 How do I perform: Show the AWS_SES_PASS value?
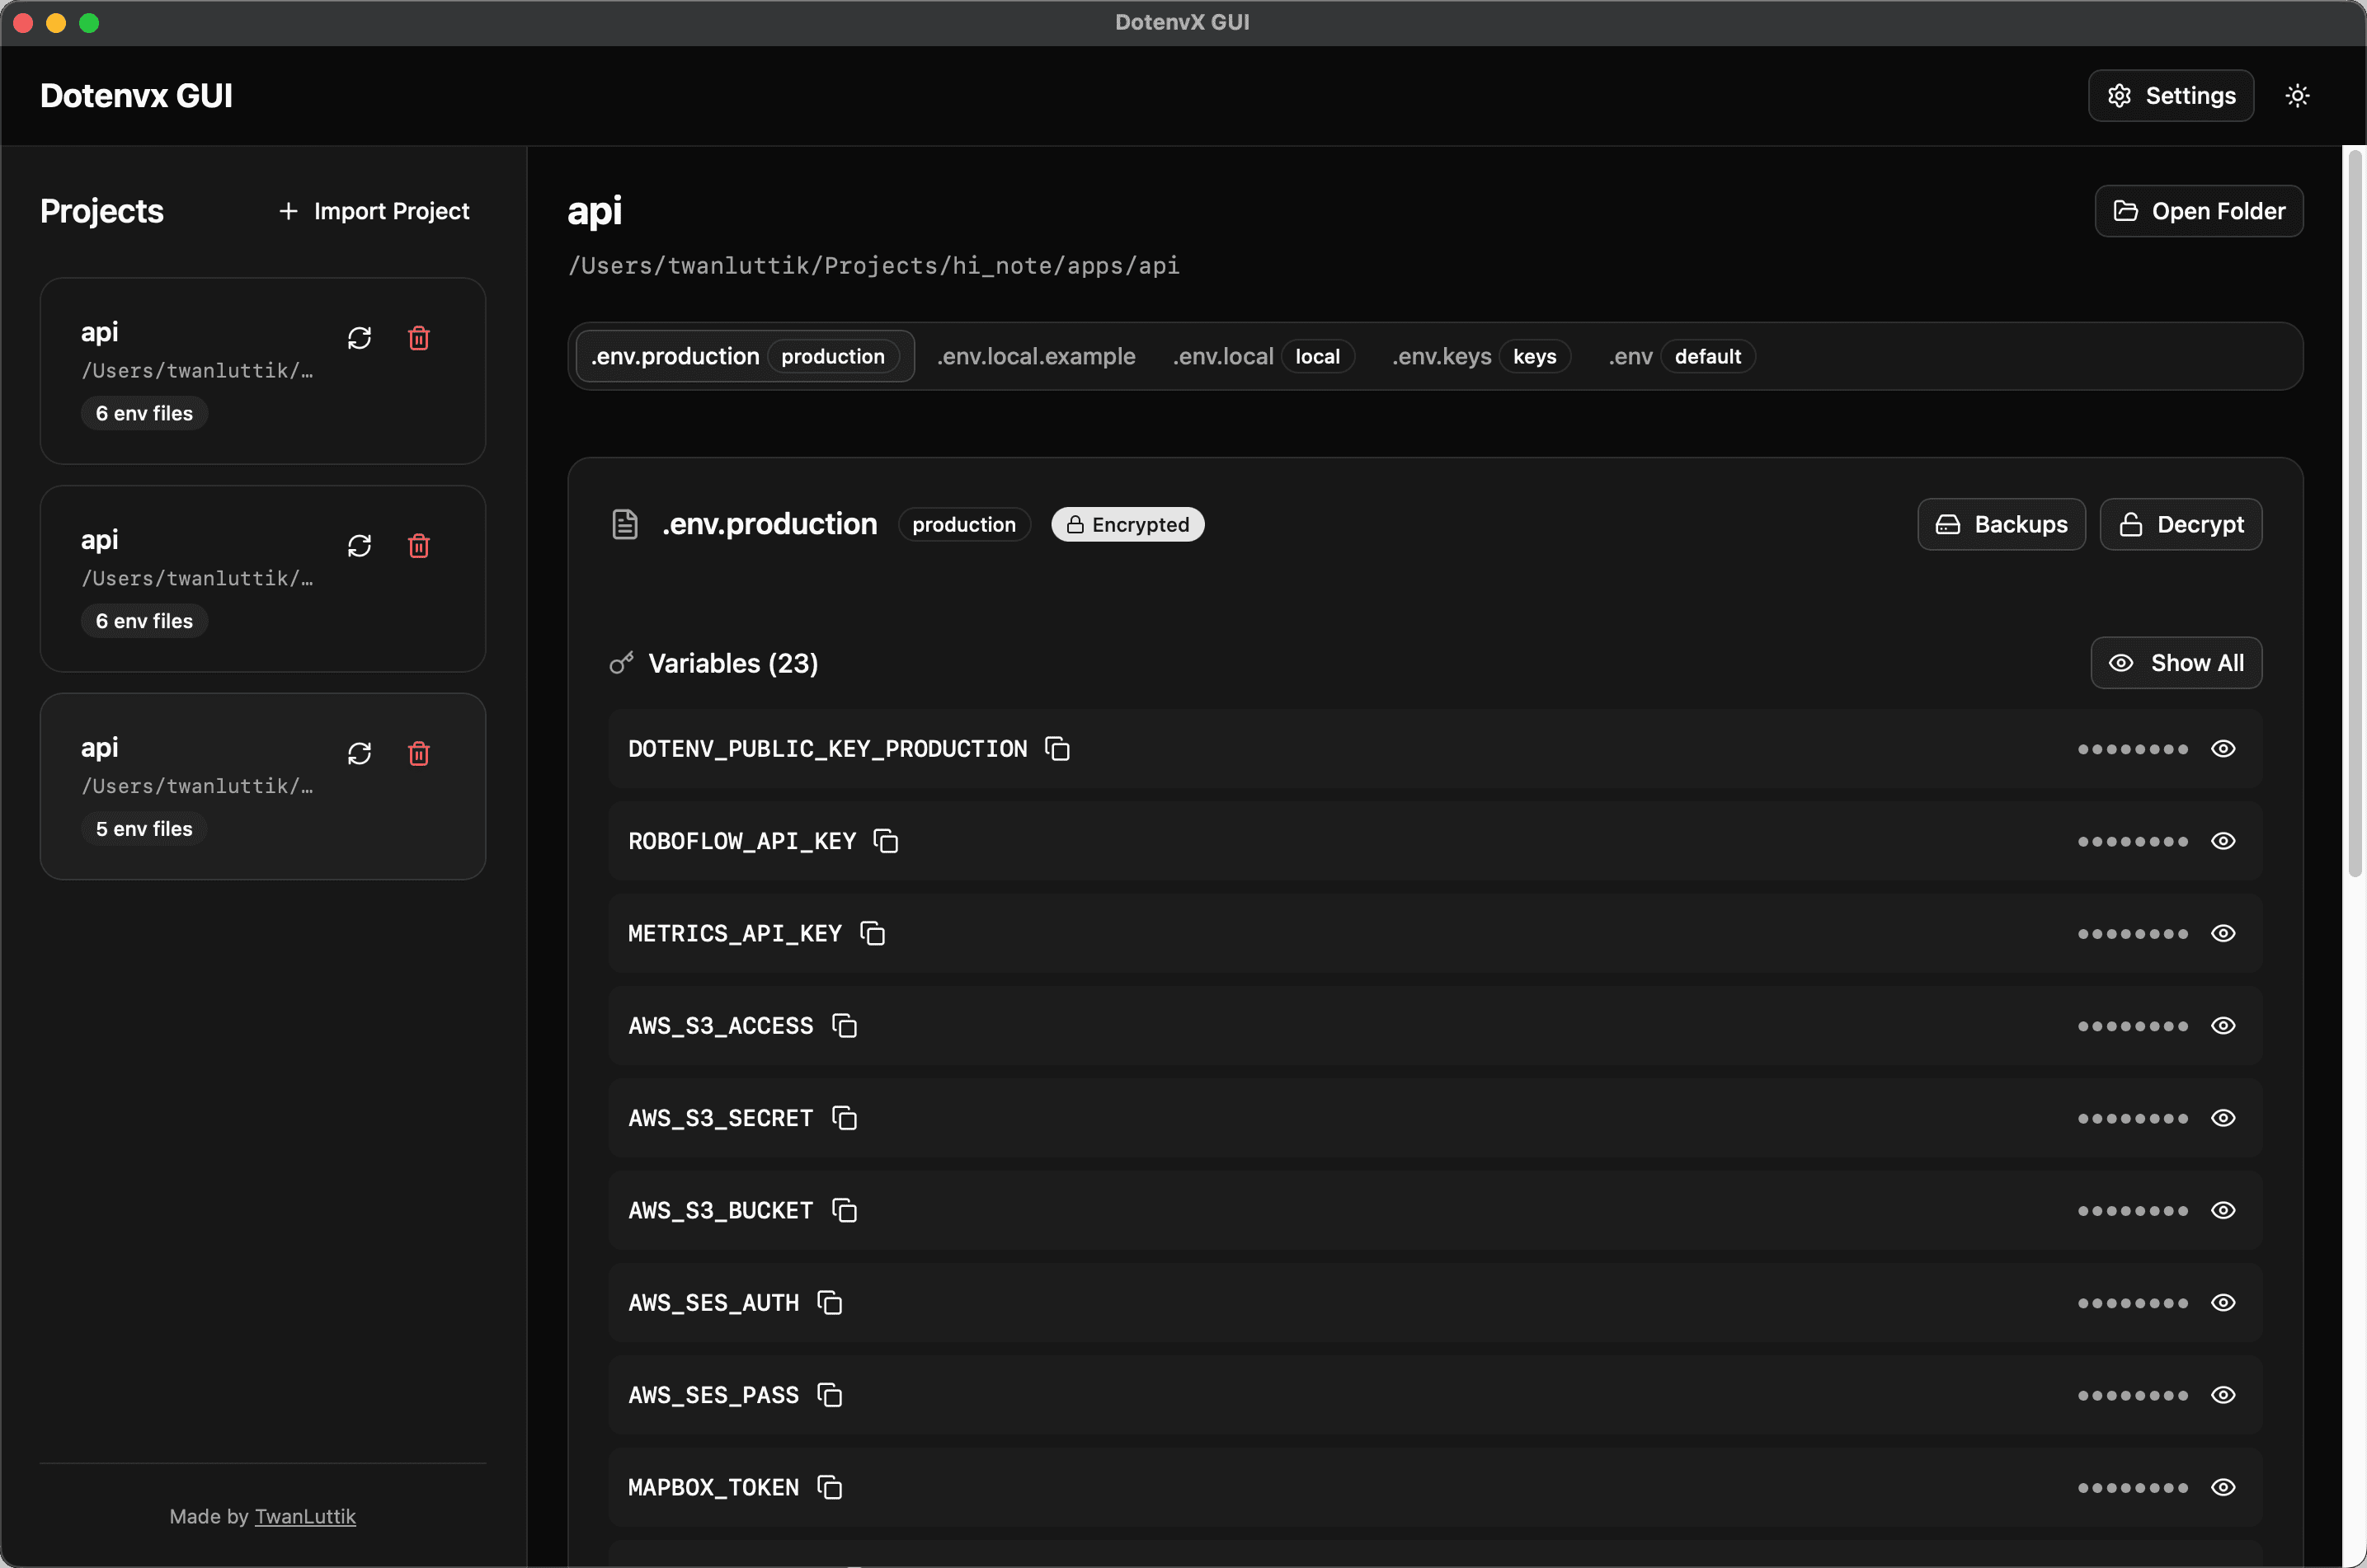[2223, 1394]
